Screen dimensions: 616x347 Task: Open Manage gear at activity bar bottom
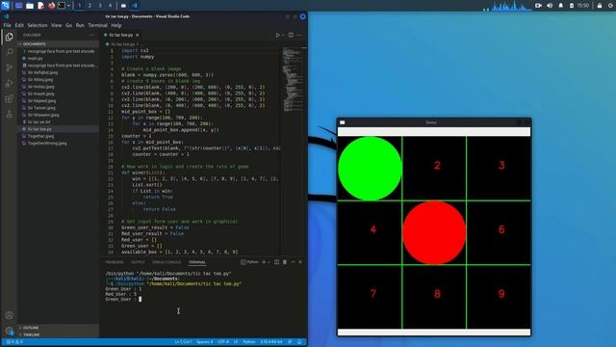[x=9, y=331]
